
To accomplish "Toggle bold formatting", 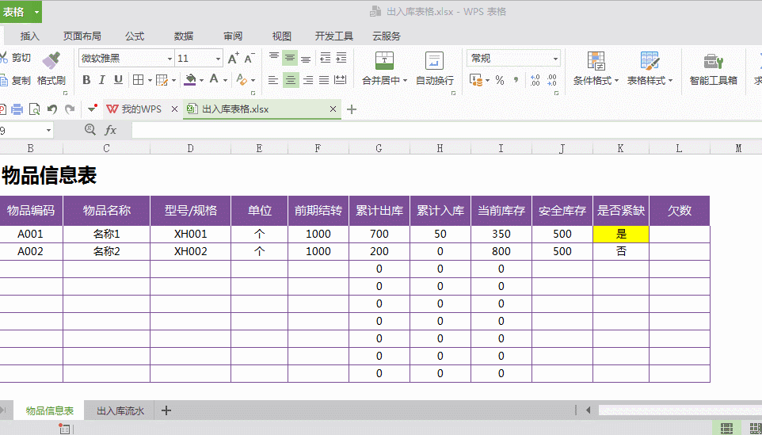I will point(86,80).
